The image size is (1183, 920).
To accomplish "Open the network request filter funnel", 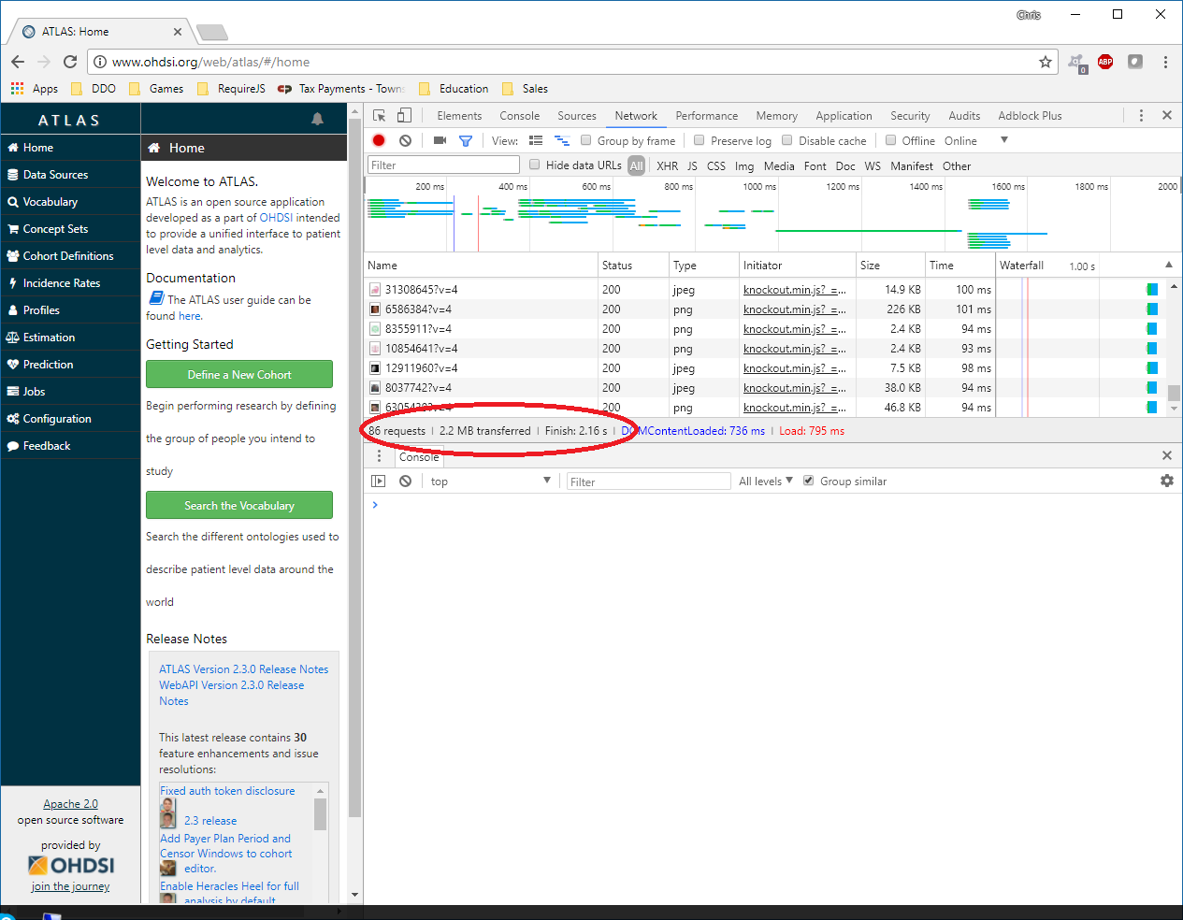I will coord(465,139).
